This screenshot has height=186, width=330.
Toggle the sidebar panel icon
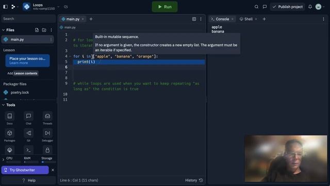(x=6, y=7)
